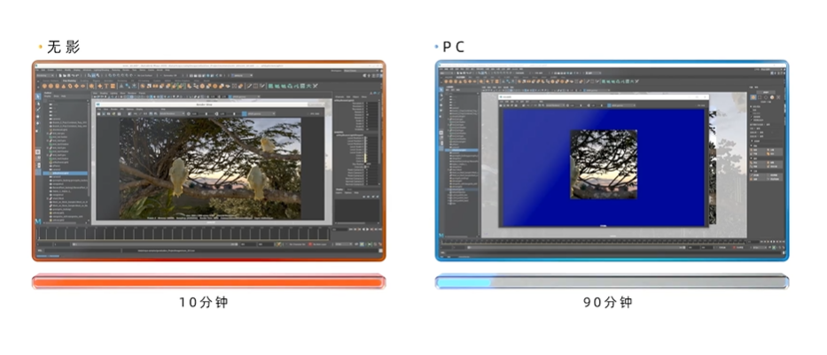Choose Face selection mode icon in PC Modeling Toolkit

[x=772, y=97]
